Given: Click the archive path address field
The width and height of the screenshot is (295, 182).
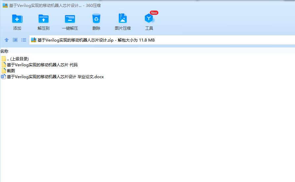Looking at the screenshot, I should click(x=162, y=40).
